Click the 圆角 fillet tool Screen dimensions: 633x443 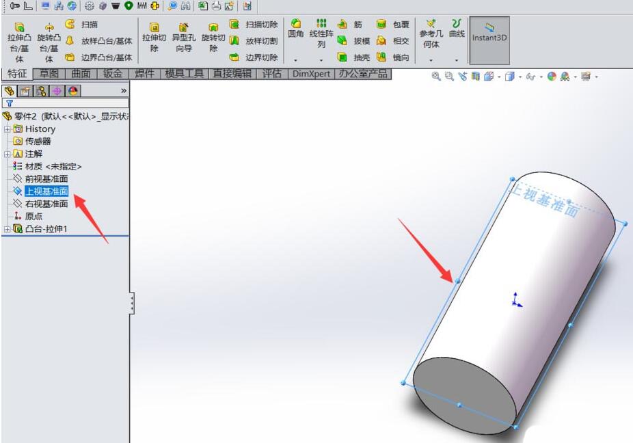click(x=296, y=28)
